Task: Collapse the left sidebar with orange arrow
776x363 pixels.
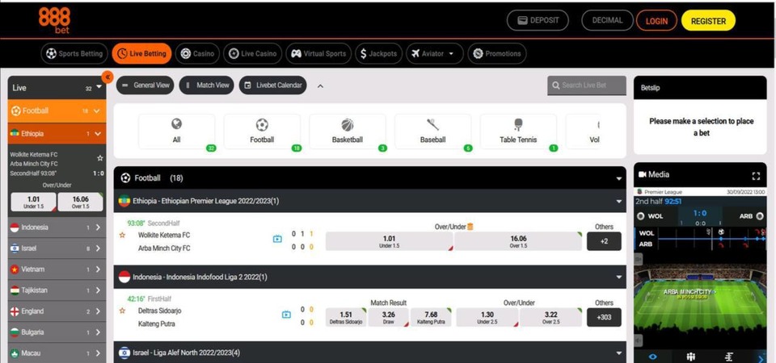Action: (x=108, y=77)
